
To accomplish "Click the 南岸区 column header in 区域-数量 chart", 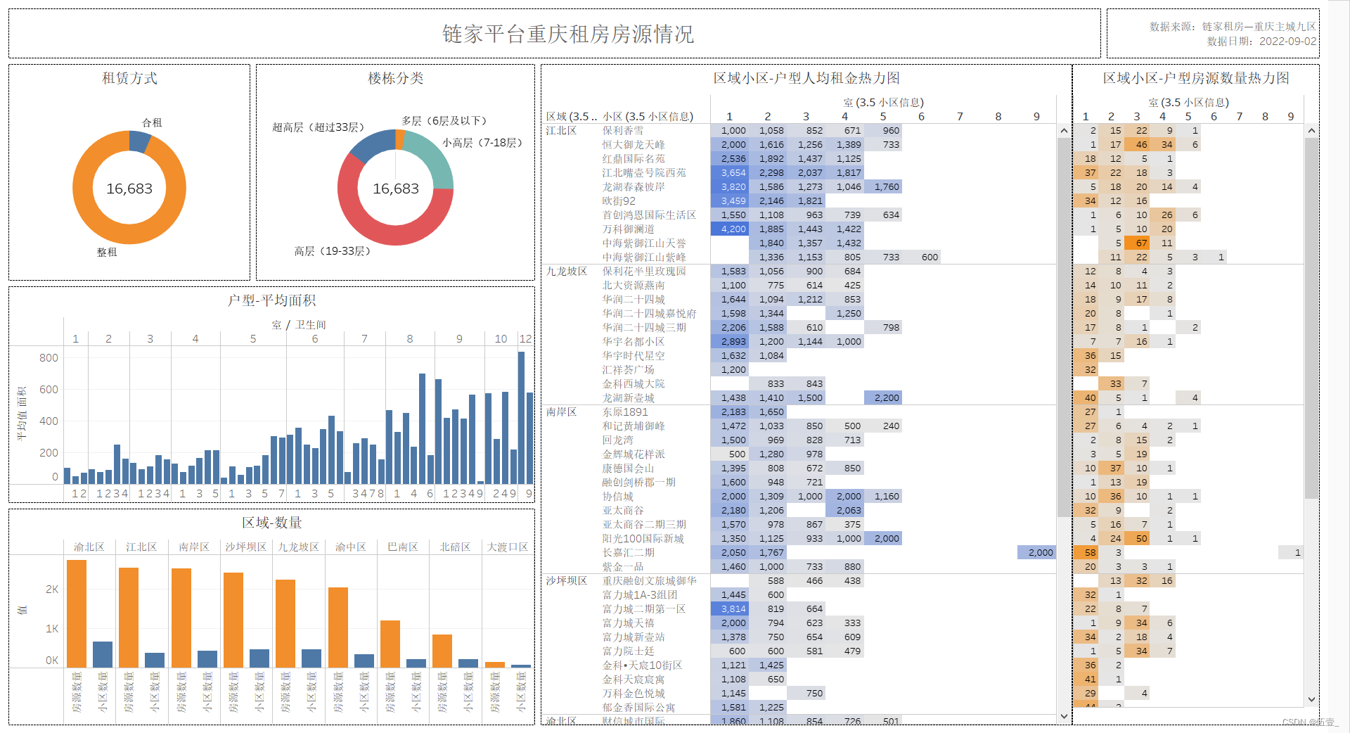I will point(194,547).
